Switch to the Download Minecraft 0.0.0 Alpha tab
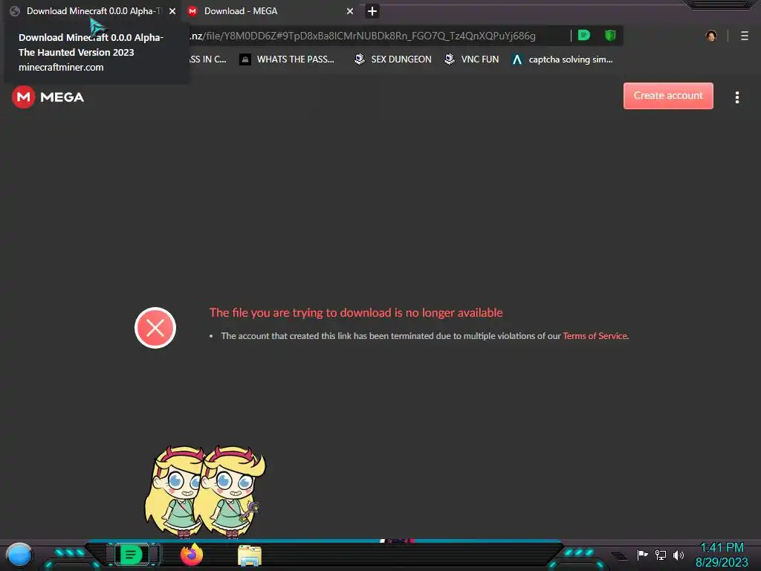This screenshot has height=571, width=761. pyautogui.click(x=92, y=11)
